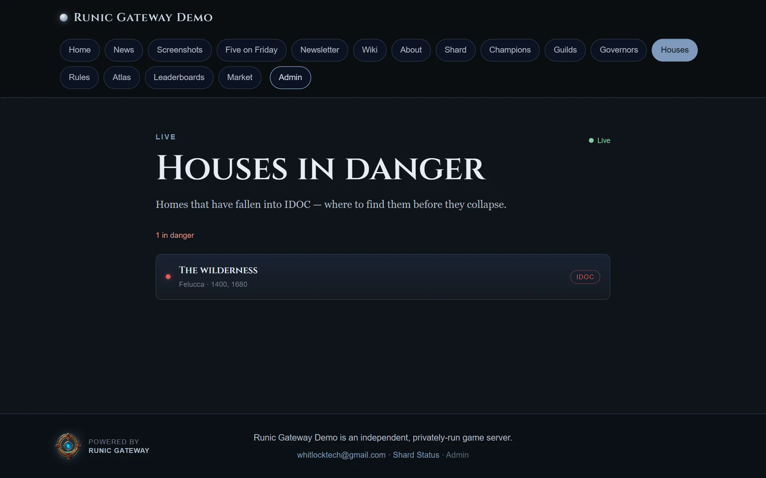Select the active Houses tab
The height and width of the screenshot is (478, 766).
pos(675,50)
